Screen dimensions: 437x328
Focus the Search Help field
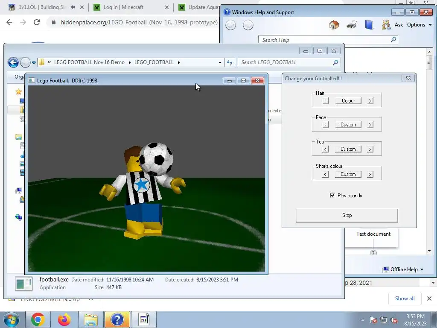click(328, 40)
